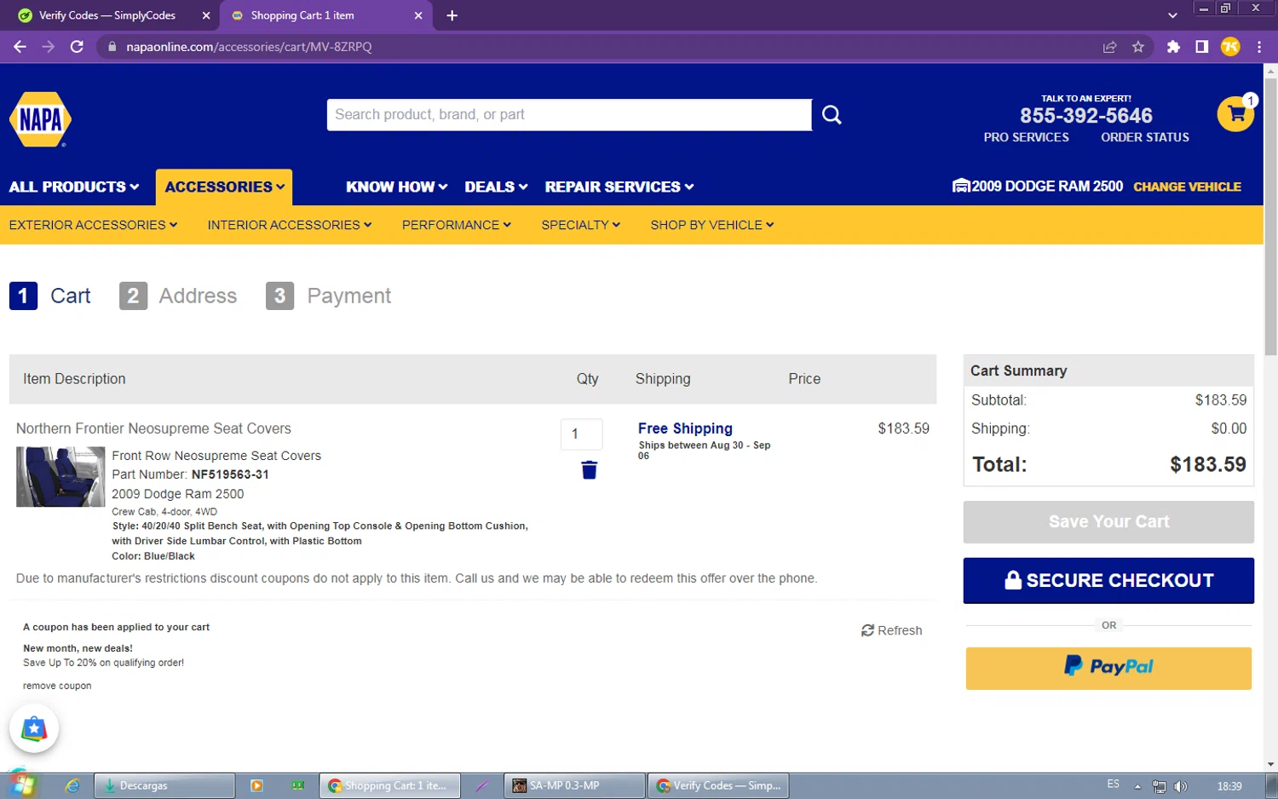
Task: Delete the item with the trash icon
Action: tap(589, 470)
